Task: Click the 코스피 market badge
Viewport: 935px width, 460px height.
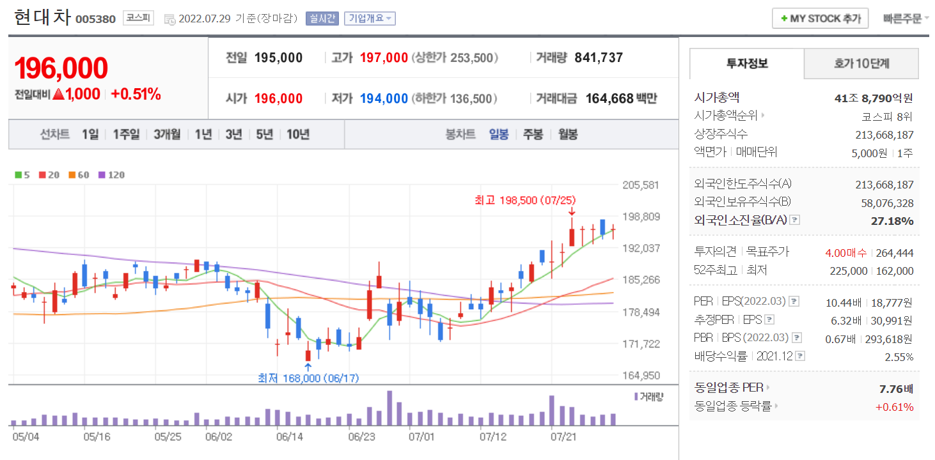Action: click(138, 18)
